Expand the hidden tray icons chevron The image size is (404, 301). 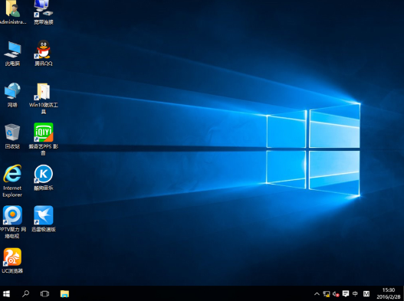click(317, 294)
